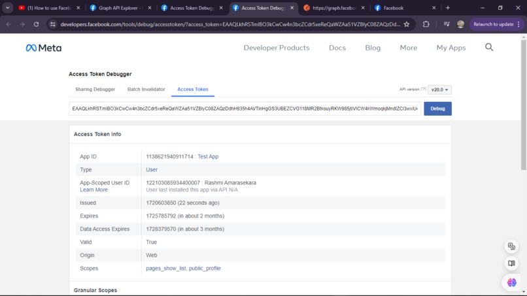Click the reader book floating icon

tap(511, 263)
